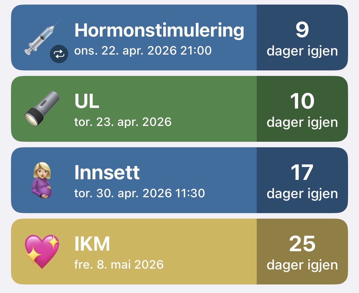Select date text tor. 23. apr. 2026

point(123,122)
